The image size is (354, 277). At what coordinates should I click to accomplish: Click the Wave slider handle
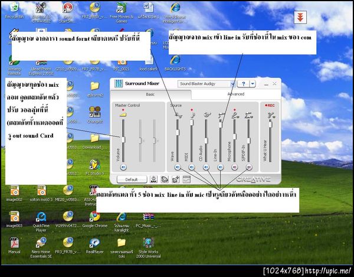pyautogui.click(x=178, y=132)
